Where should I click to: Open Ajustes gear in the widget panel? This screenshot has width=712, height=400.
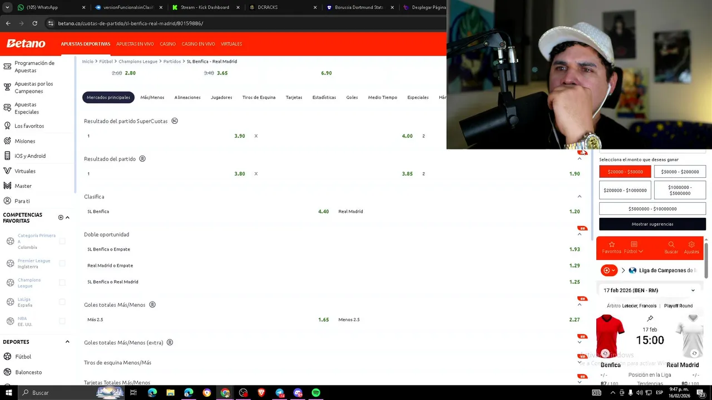tap(691, 248)
